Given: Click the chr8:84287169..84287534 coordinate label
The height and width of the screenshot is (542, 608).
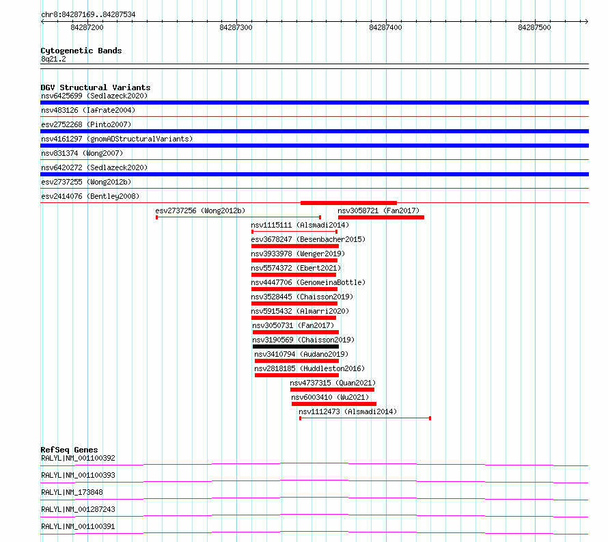Looking at the screenshot, I should pyautogui.click(x=88, y=15).
